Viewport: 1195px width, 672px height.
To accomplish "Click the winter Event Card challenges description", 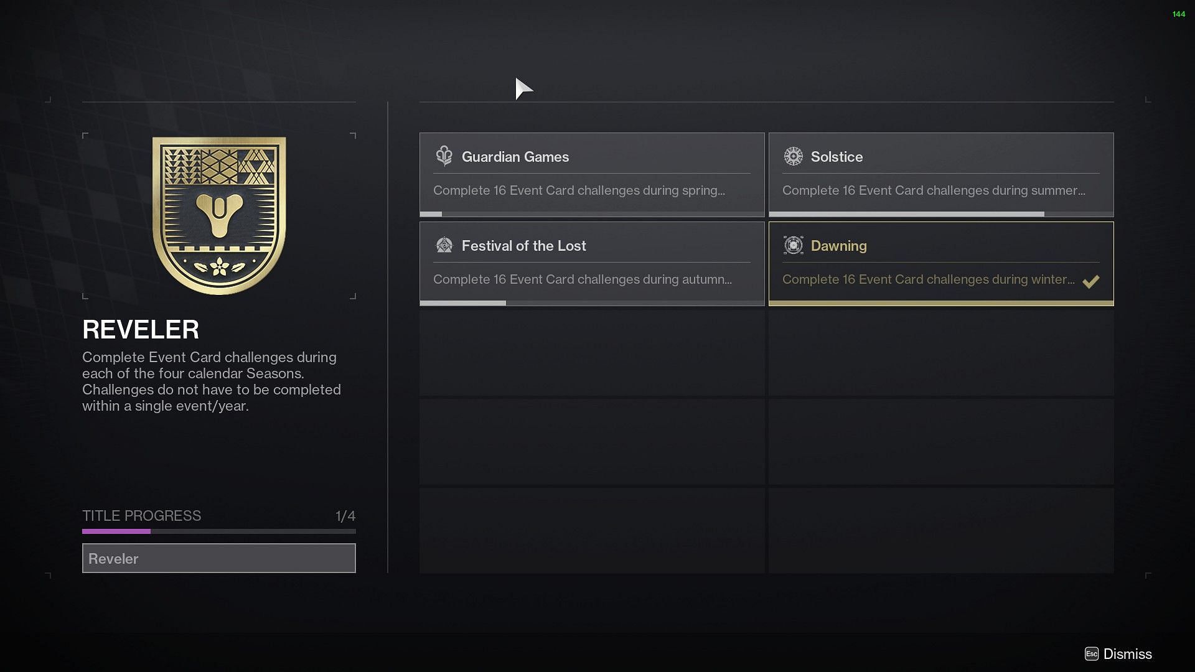I will 929,279.
